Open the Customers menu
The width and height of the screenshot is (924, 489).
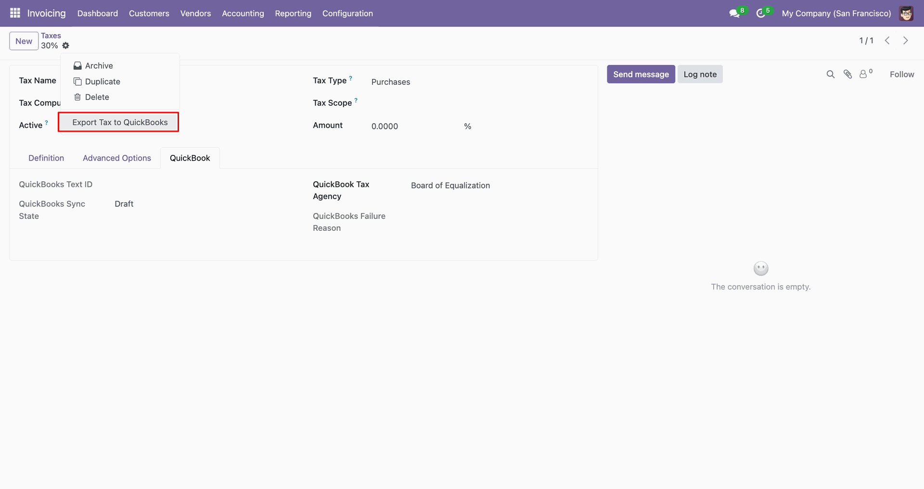tap(149, 13)
